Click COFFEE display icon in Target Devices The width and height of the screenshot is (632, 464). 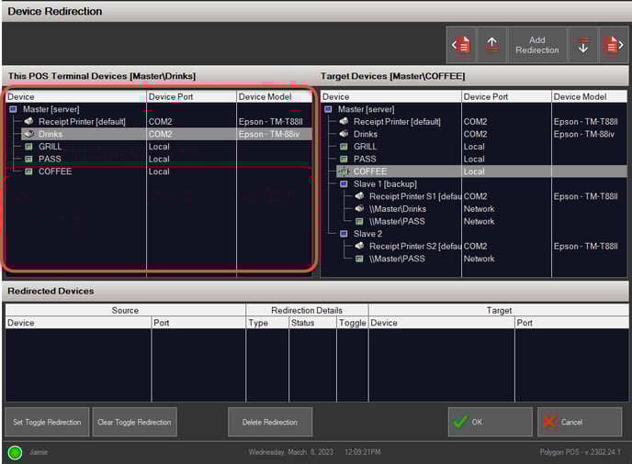coord(344,171)
